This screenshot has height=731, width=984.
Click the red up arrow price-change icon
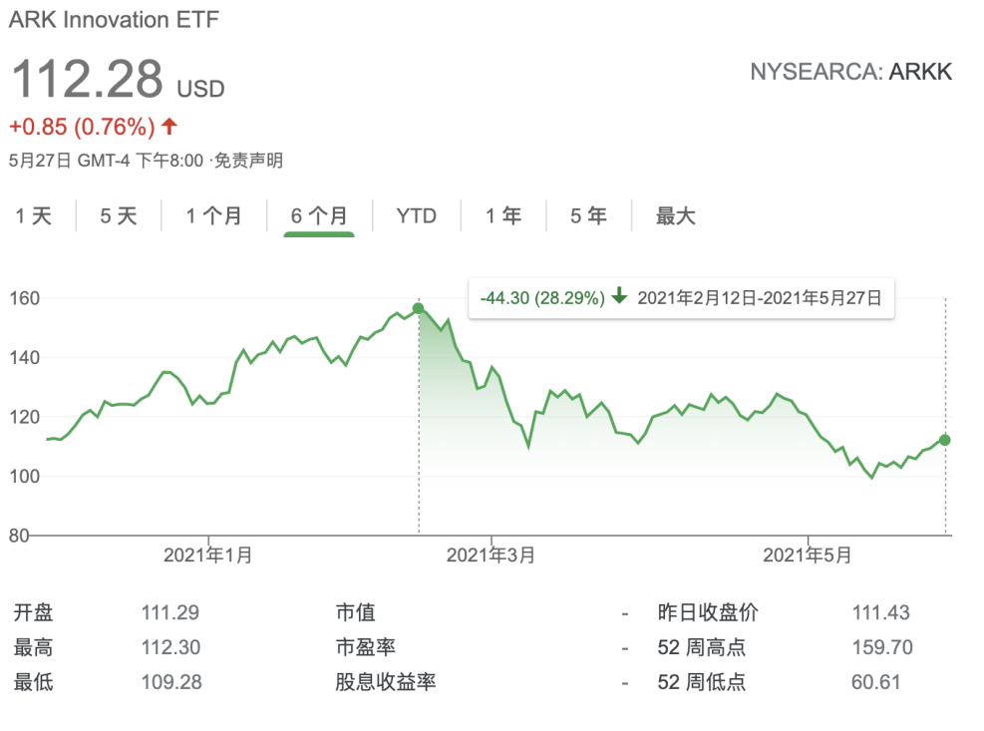point(169,127)
